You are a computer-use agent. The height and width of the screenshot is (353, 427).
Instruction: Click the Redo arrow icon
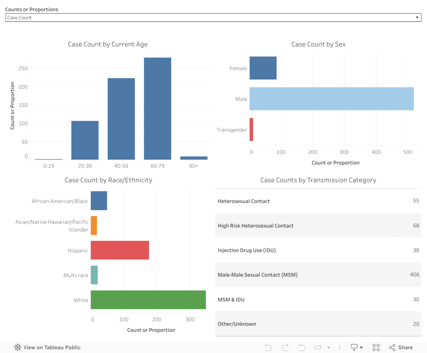click(285, 347)
